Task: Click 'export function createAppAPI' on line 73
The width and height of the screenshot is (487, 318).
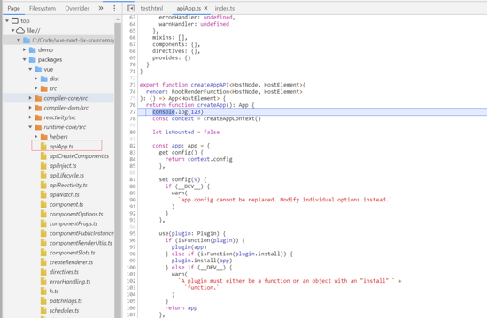Action: click(x=184, y=85)
